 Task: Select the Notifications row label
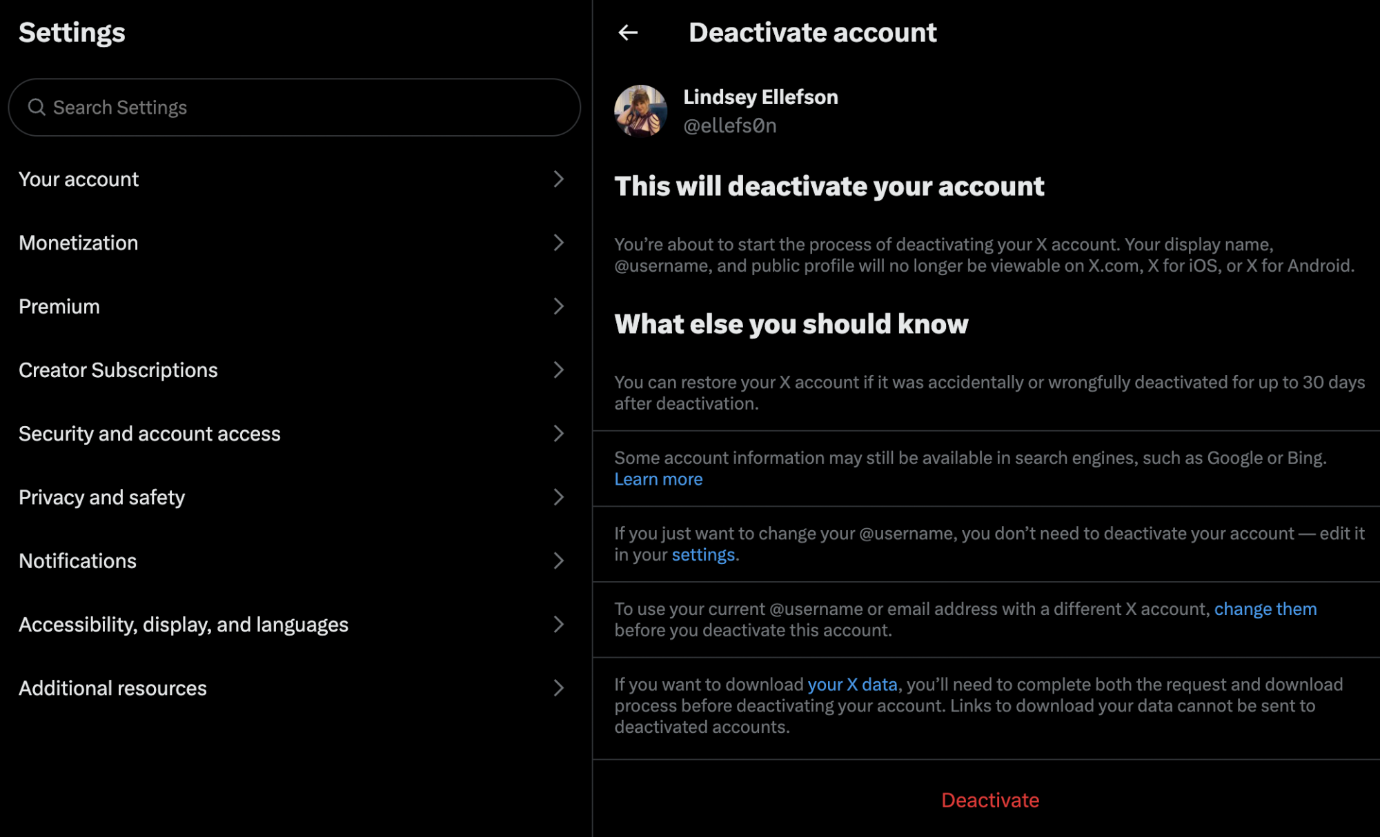pyautogui.click(x=77, y=561)
